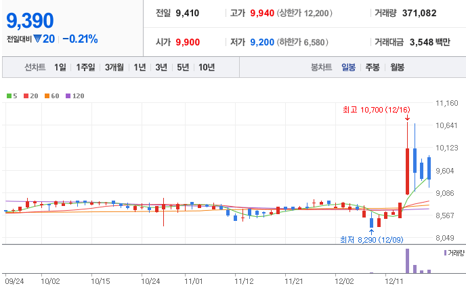Click the 11/01 date axis label
This screenshot has width=466, height=288.
[194, 281]
